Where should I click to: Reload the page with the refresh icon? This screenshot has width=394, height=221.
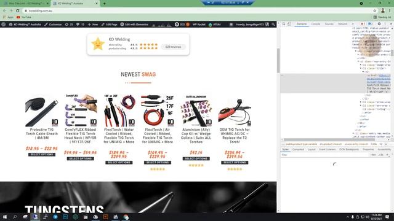18,10
